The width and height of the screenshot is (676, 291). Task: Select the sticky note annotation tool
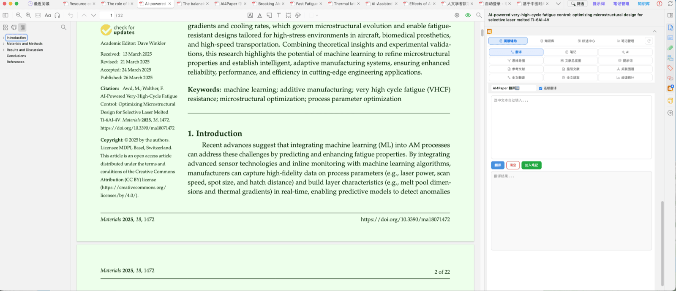(269, 15)
